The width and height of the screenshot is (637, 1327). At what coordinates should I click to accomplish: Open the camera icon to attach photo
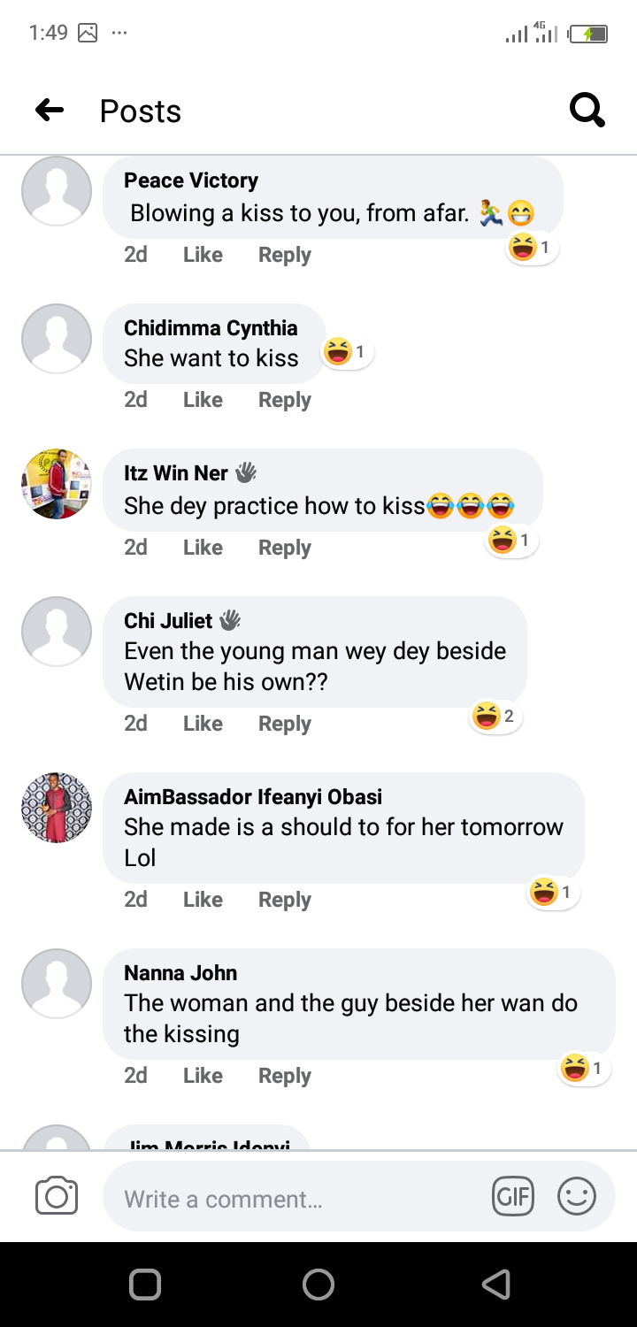tap(57, 1197)
